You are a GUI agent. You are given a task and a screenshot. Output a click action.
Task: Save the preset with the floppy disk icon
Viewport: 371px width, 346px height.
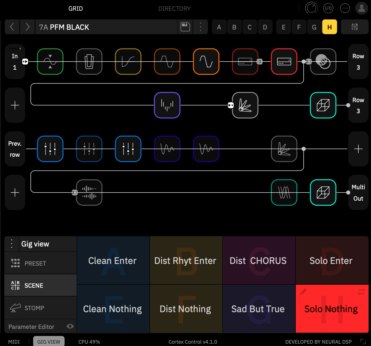tap(185, 27)
